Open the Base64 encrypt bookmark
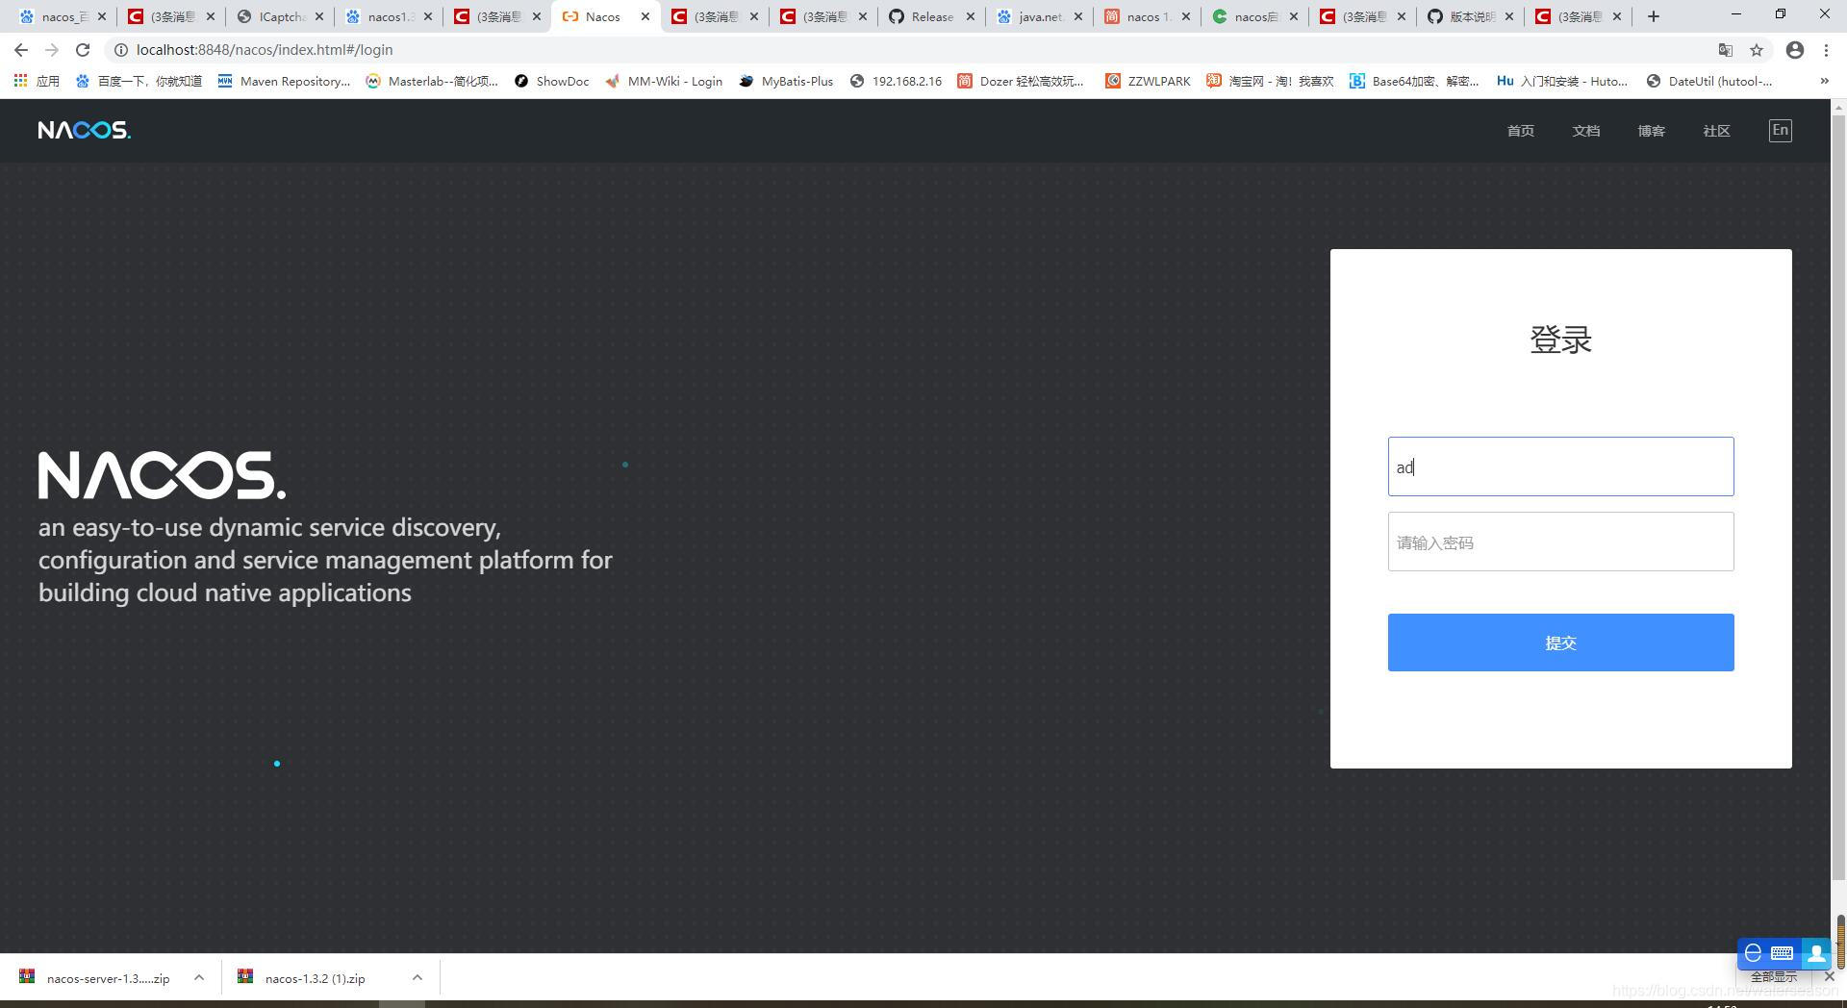 (x=1414, y=82)
